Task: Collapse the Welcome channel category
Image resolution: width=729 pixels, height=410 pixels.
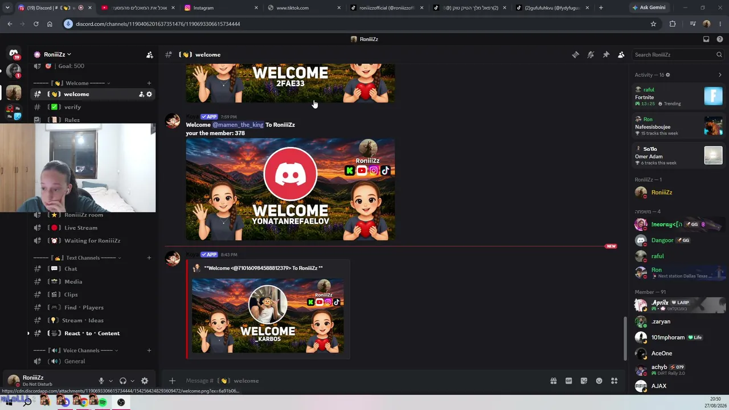Action: tap(72, 83)
